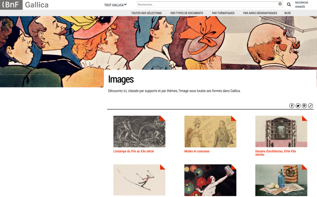Click the BnF logo
The image size is (317, 197).
pos(11,5)
